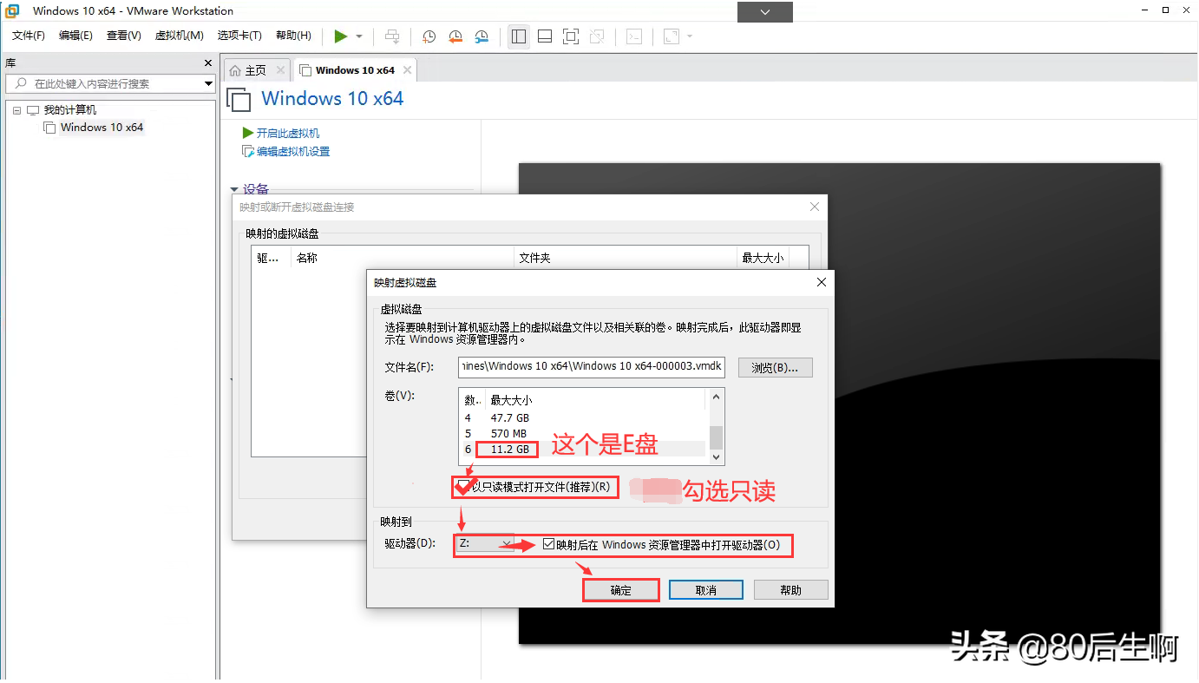Image resolution: width=1199 pixels, height=683 pixels.
Task: Click the console view icon
Action: pyautogui.click(x=635, y=36)
